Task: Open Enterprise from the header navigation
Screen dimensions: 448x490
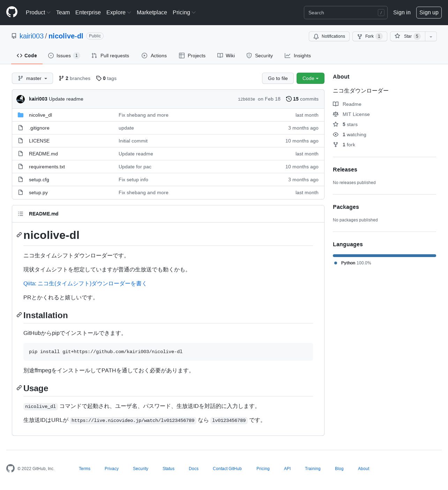Action: [x=88, y=13]
